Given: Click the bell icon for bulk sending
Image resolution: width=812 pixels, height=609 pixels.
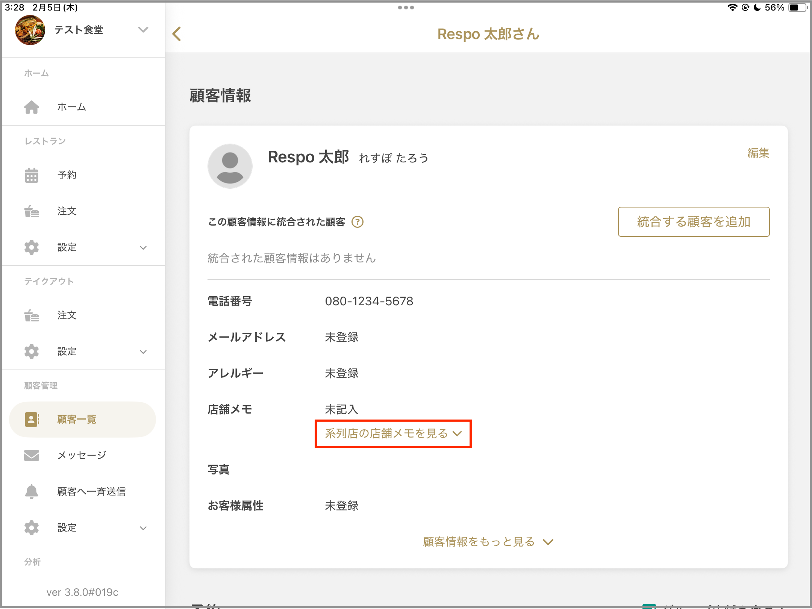Looking at the screenshot, I should click(32, 491).
